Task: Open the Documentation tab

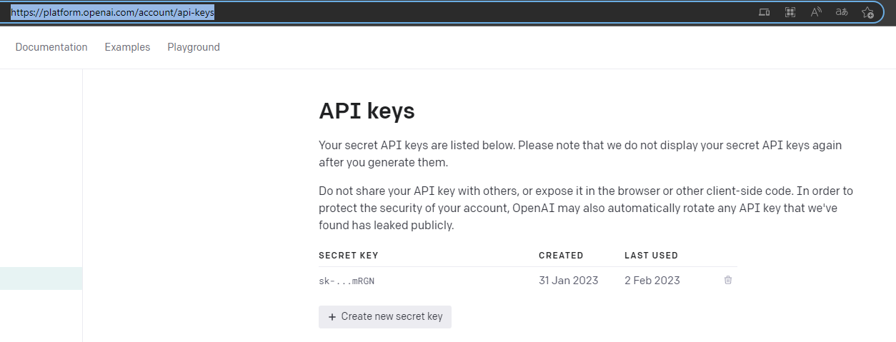Action: tap(51, 47)
